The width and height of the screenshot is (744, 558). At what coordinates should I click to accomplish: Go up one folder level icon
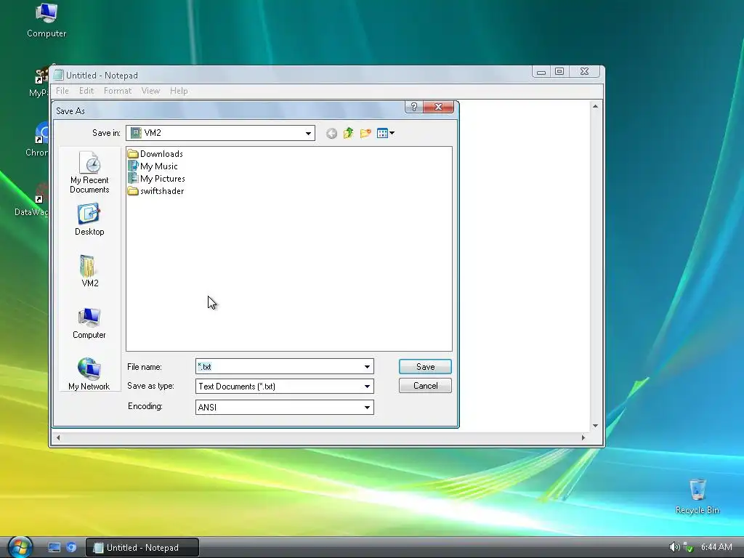click(x=348, y=134)
